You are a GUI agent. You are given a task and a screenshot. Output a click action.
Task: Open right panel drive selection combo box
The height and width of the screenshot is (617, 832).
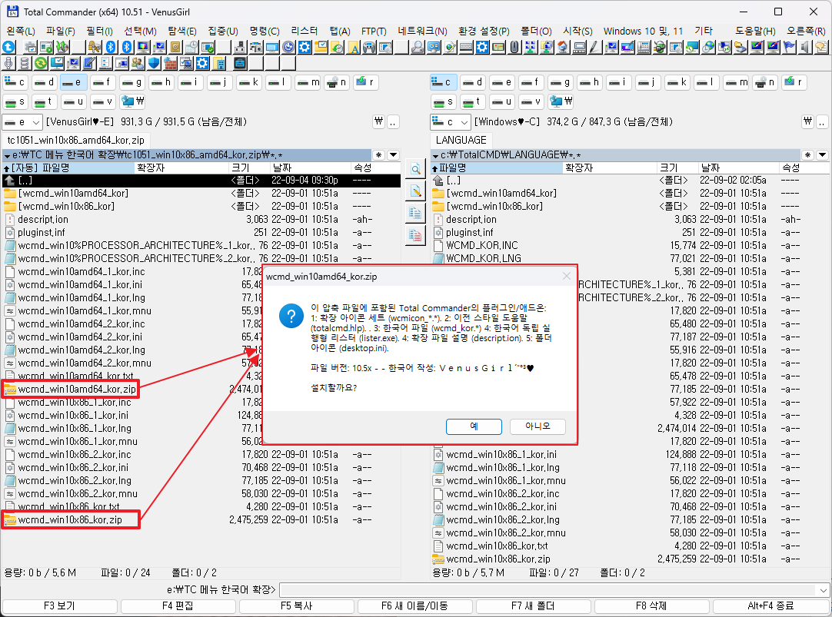coord(450,122)
